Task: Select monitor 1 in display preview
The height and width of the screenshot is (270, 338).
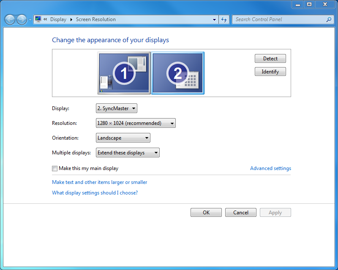Action: 124,73
